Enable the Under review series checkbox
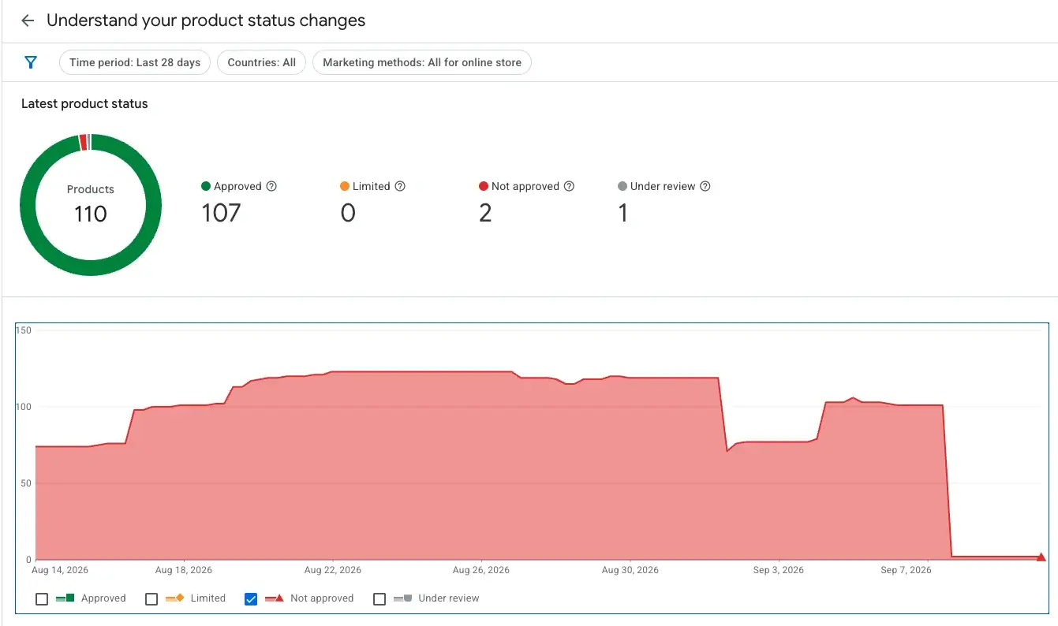Screen dimensions: 1058x626 pyautogui.click(x=379, y=599)
